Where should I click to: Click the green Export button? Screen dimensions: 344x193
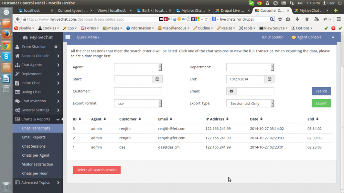(x=321, y=103)
